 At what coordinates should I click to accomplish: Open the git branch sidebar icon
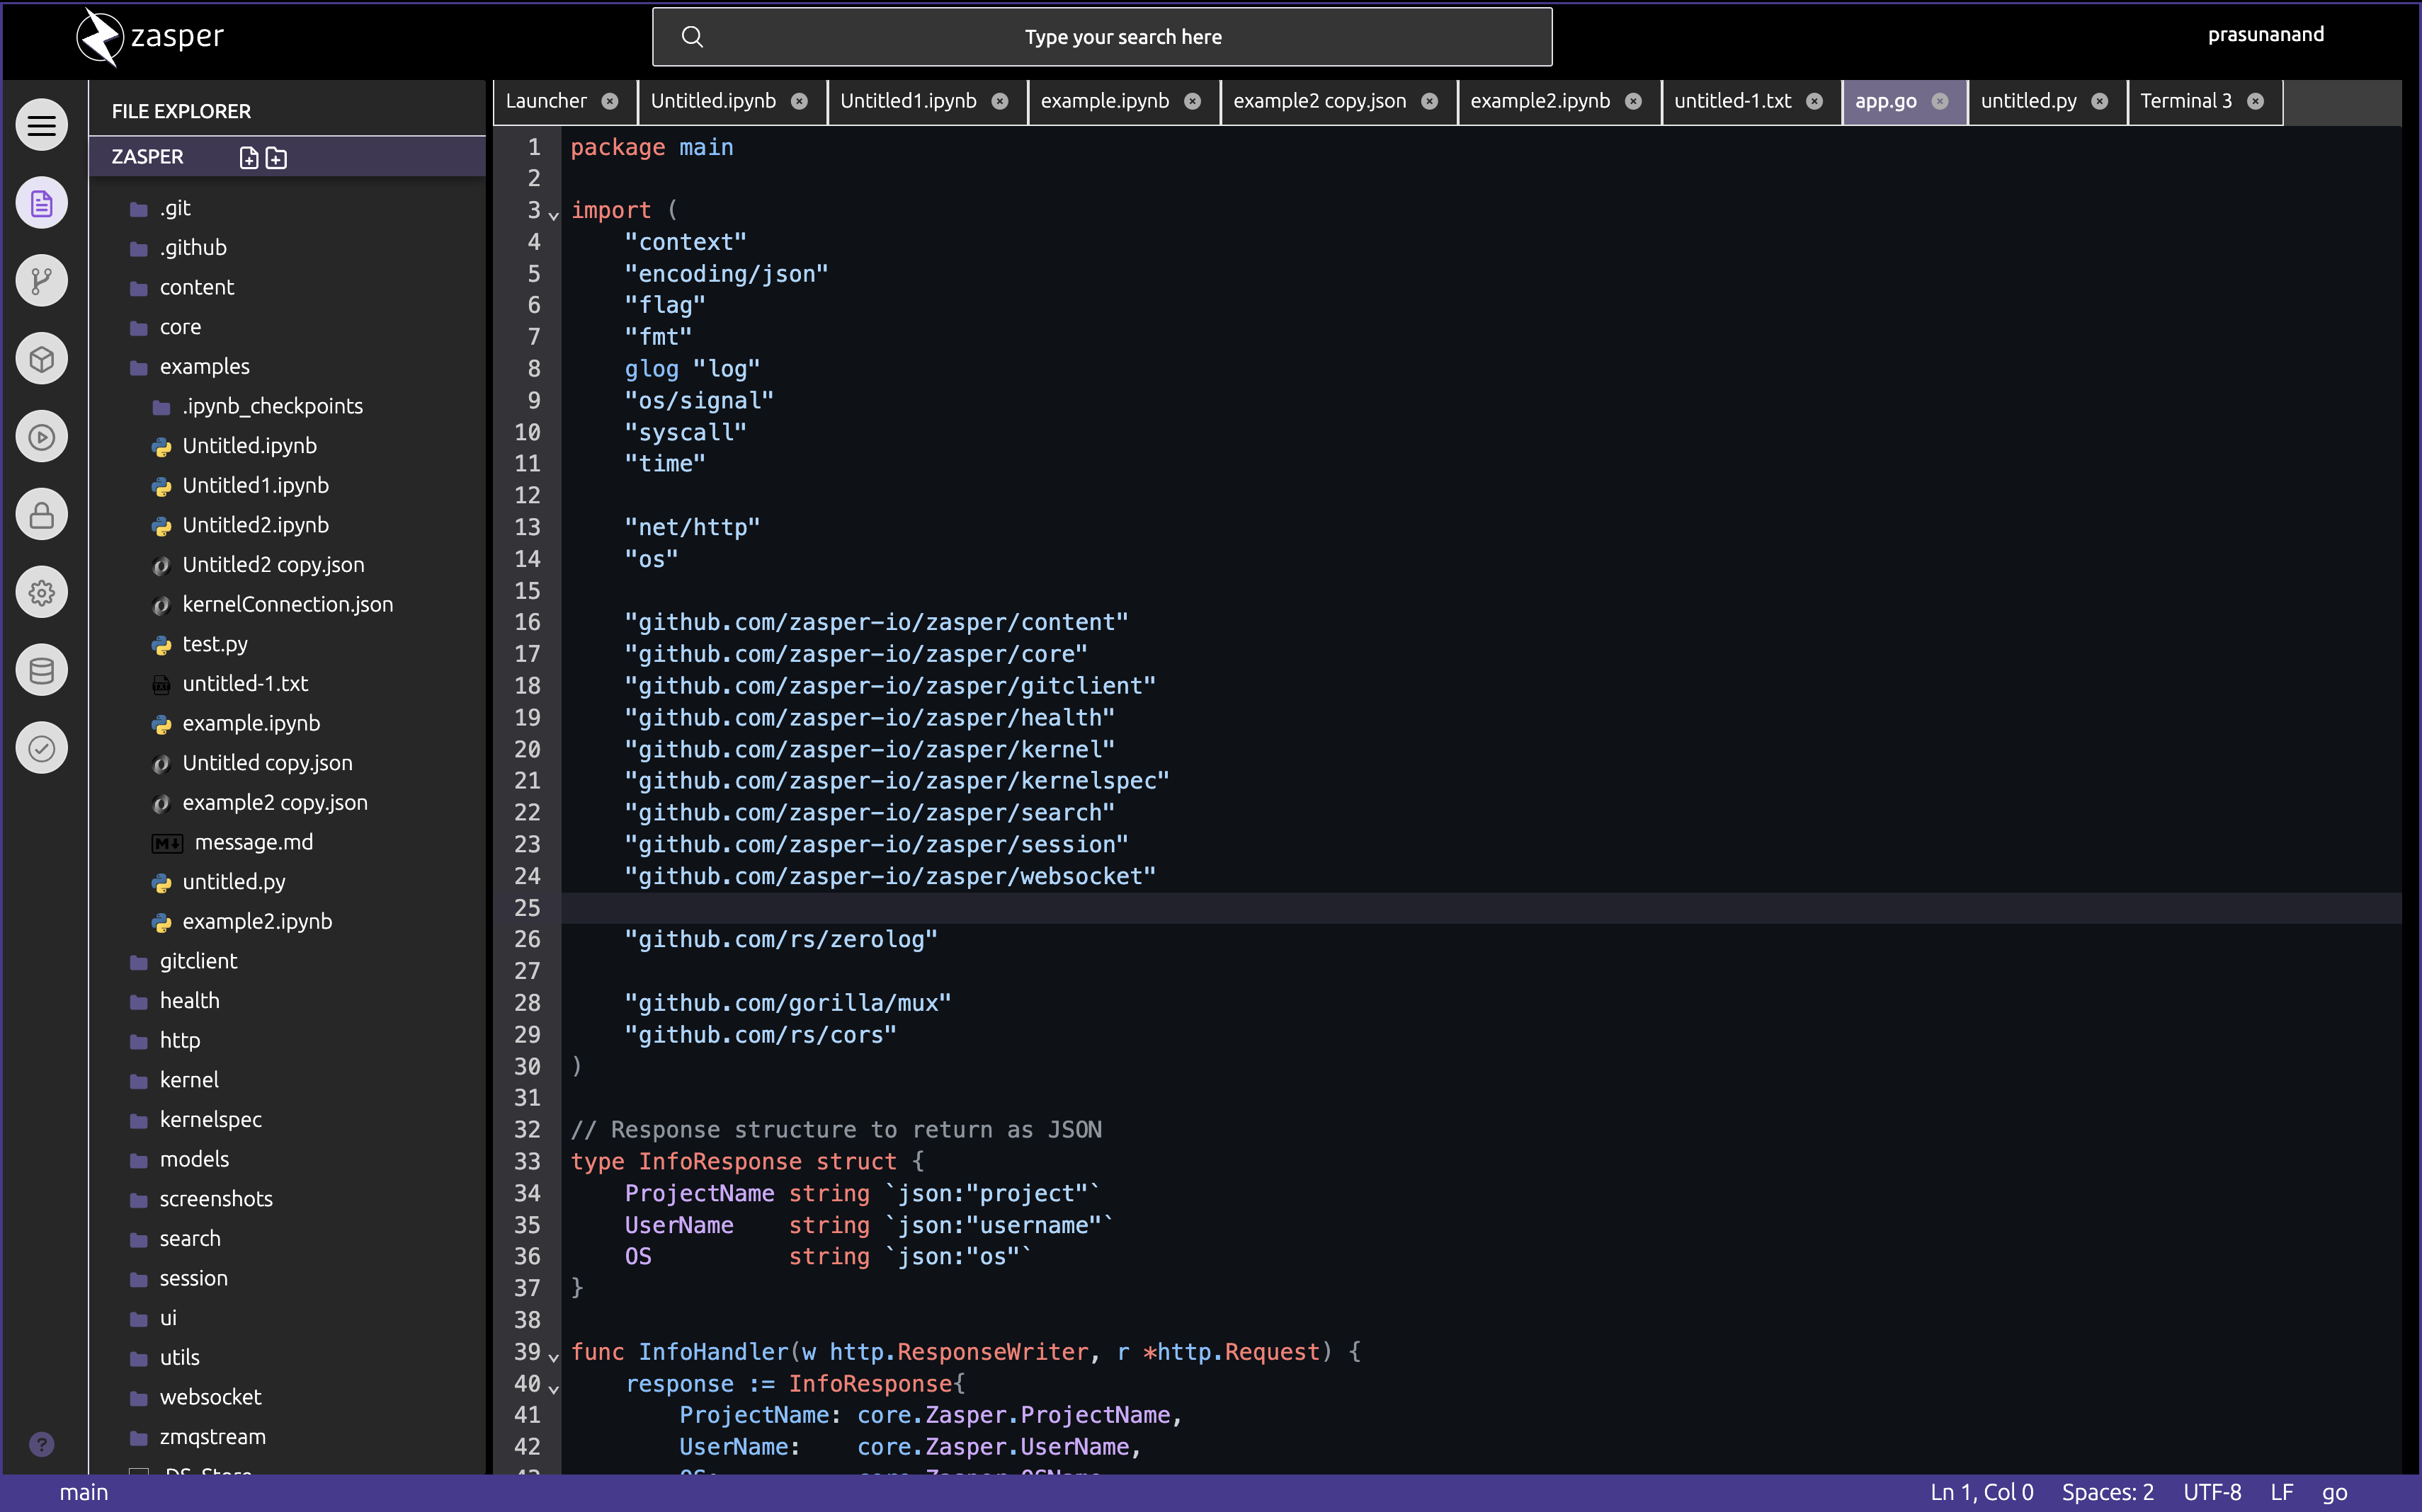click(x=41, y=281)
